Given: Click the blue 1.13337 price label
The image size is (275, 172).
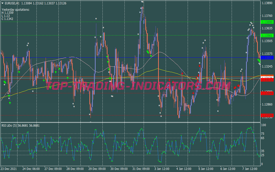Looking at the screenshot, I should (267, 57).
